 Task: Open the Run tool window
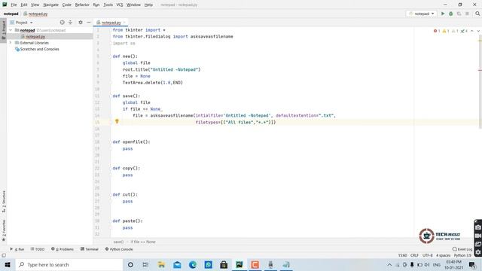17,249
